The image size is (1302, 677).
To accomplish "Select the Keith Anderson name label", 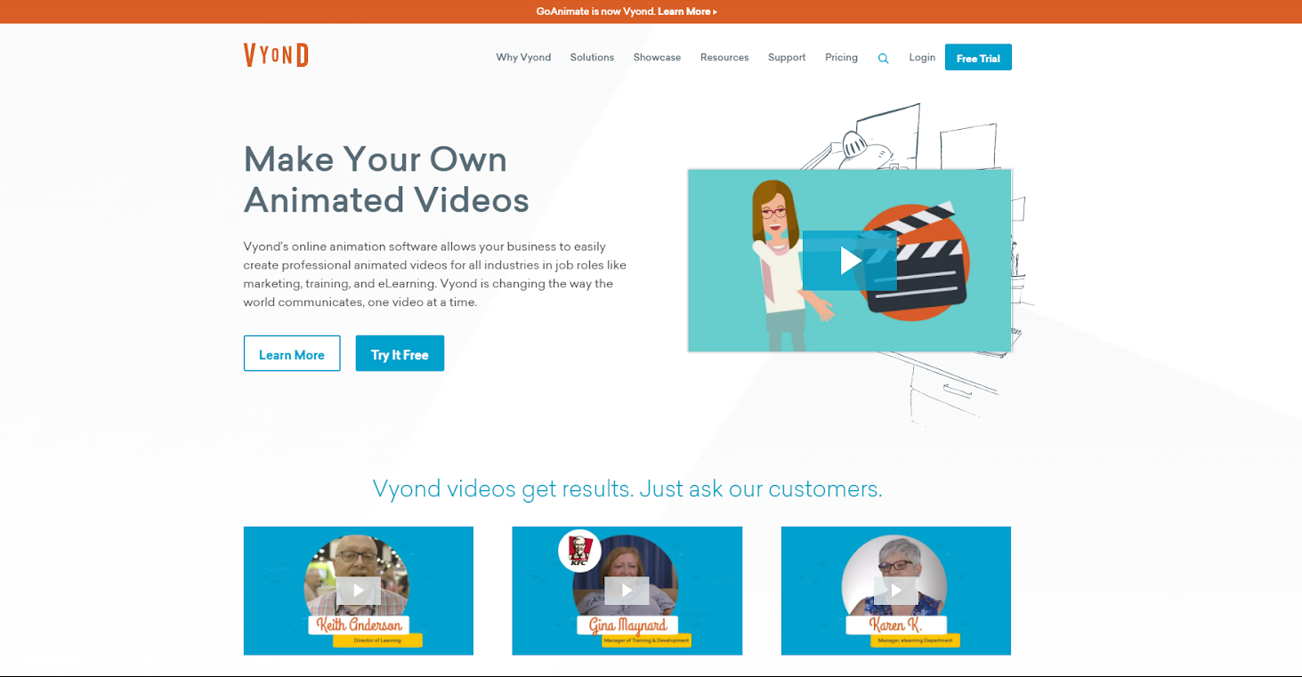I will pyautogui.click(x=360, y=625).
